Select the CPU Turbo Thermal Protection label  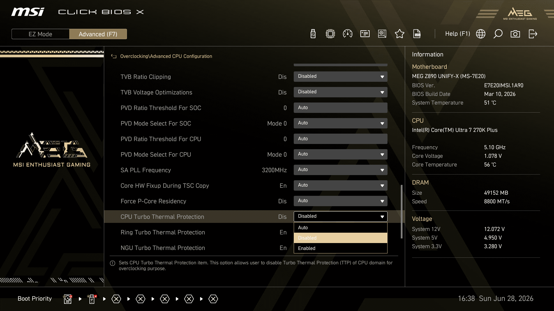click(162, 217)
